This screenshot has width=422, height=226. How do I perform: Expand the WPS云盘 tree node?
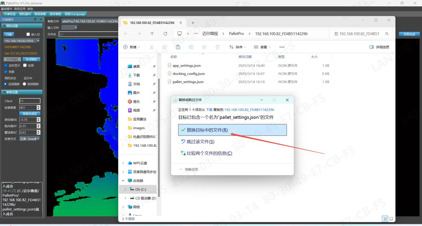pos(123,163)
